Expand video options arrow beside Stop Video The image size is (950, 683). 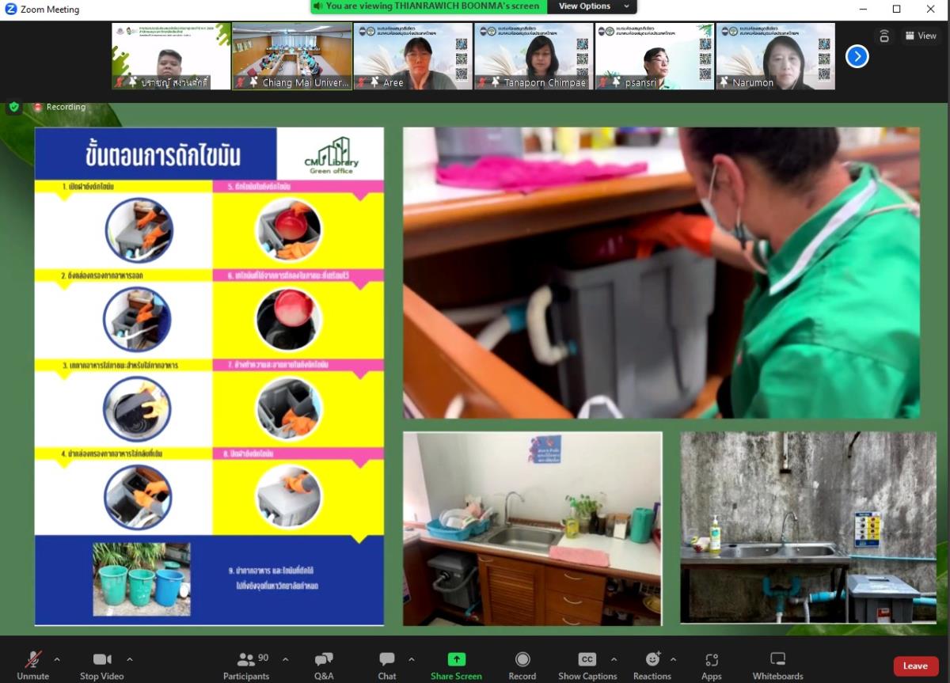click(x=130, y=658)
